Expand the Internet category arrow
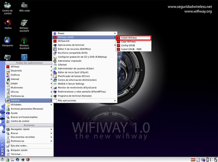The height and width of the screenshot is (162, 218). click(x=51, y=79)
